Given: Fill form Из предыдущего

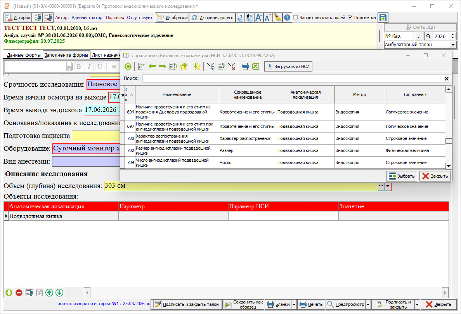Looking at the screenshot, I should 212,17.
